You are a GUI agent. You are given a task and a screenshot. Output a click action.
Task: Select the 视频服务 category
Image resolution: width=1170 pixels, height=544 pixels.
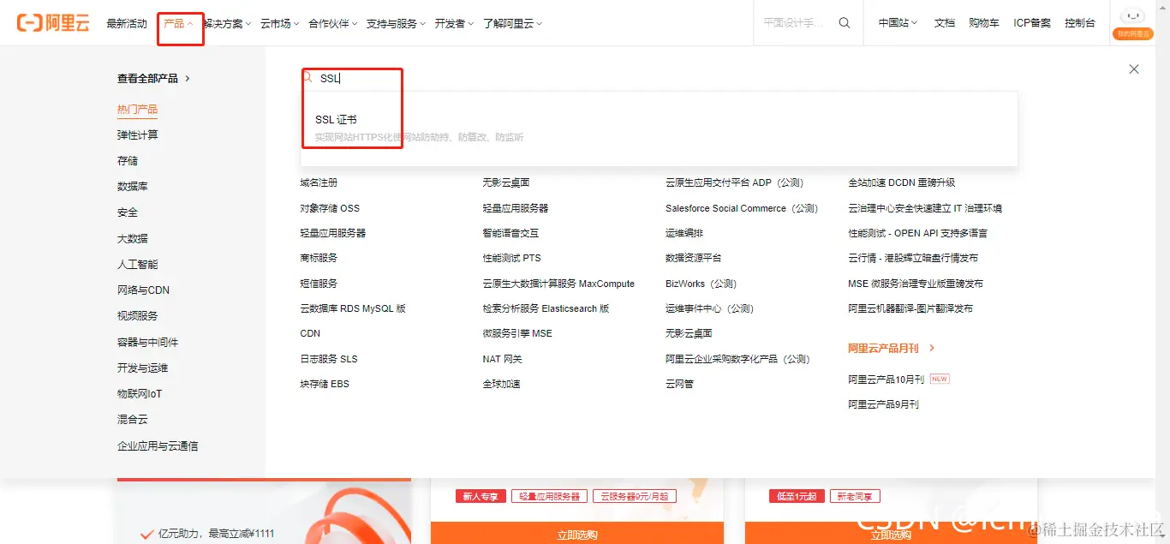(x=137, y=316)
